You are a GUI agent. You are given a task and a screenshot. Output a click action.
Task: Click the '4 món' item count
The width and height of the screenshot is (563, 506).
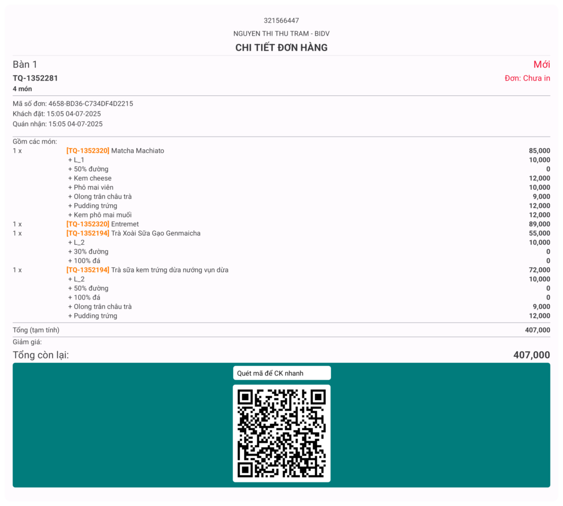pyautogui.click(x=22, y=89)
